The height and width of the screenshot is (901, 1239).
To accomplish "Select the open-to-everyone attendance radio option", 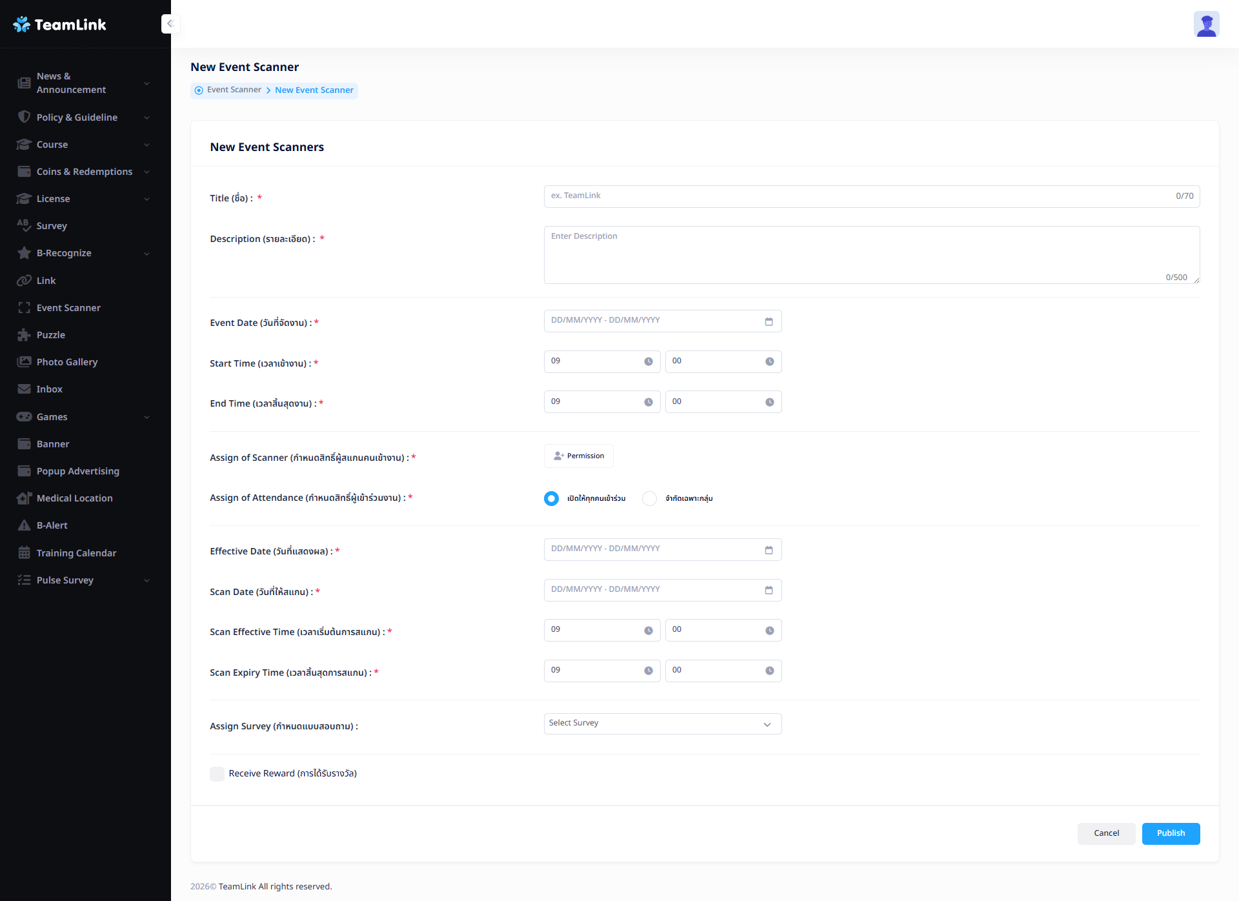I will pos(551,498).
